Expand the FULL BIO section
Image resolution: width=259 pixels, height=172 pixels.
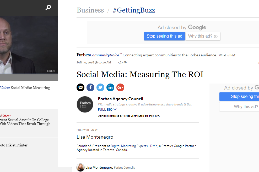(x=107, y=110)
